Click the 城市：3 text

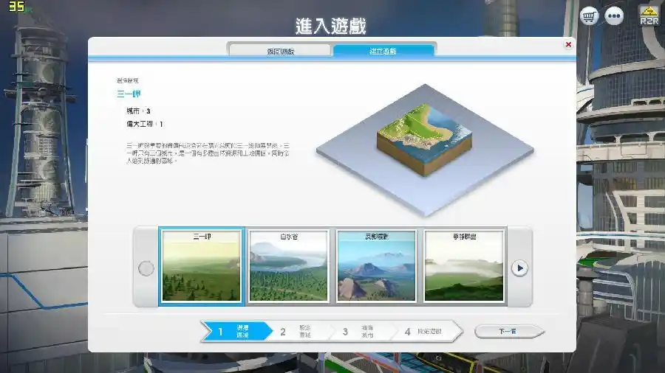138,111
